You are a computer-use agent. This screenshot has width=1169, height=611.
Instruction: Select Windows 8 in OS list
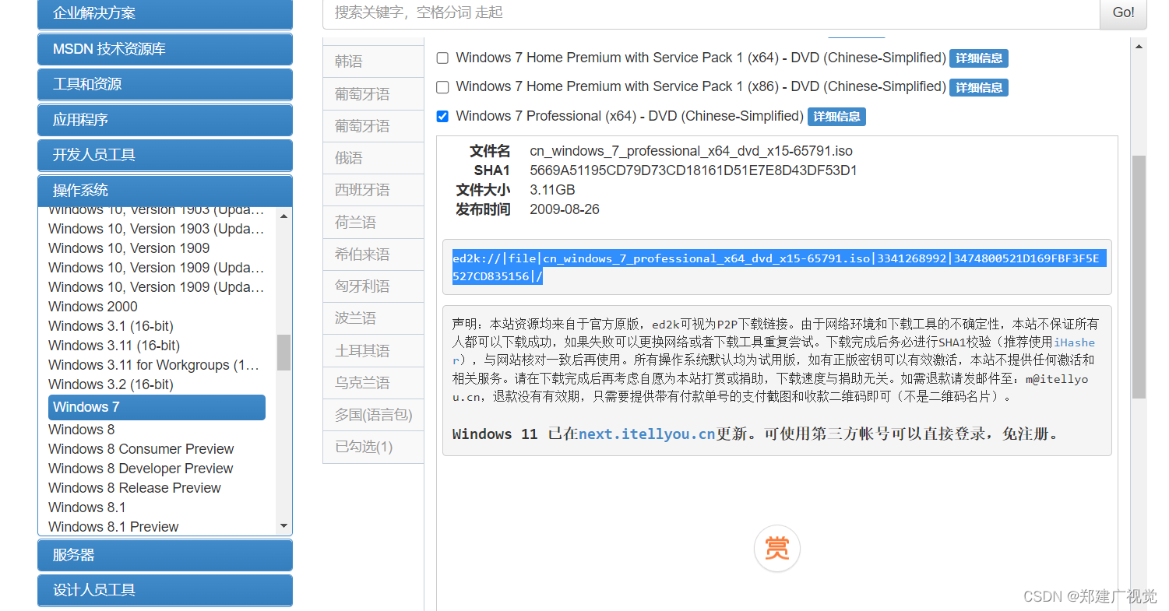click(81, 430)
